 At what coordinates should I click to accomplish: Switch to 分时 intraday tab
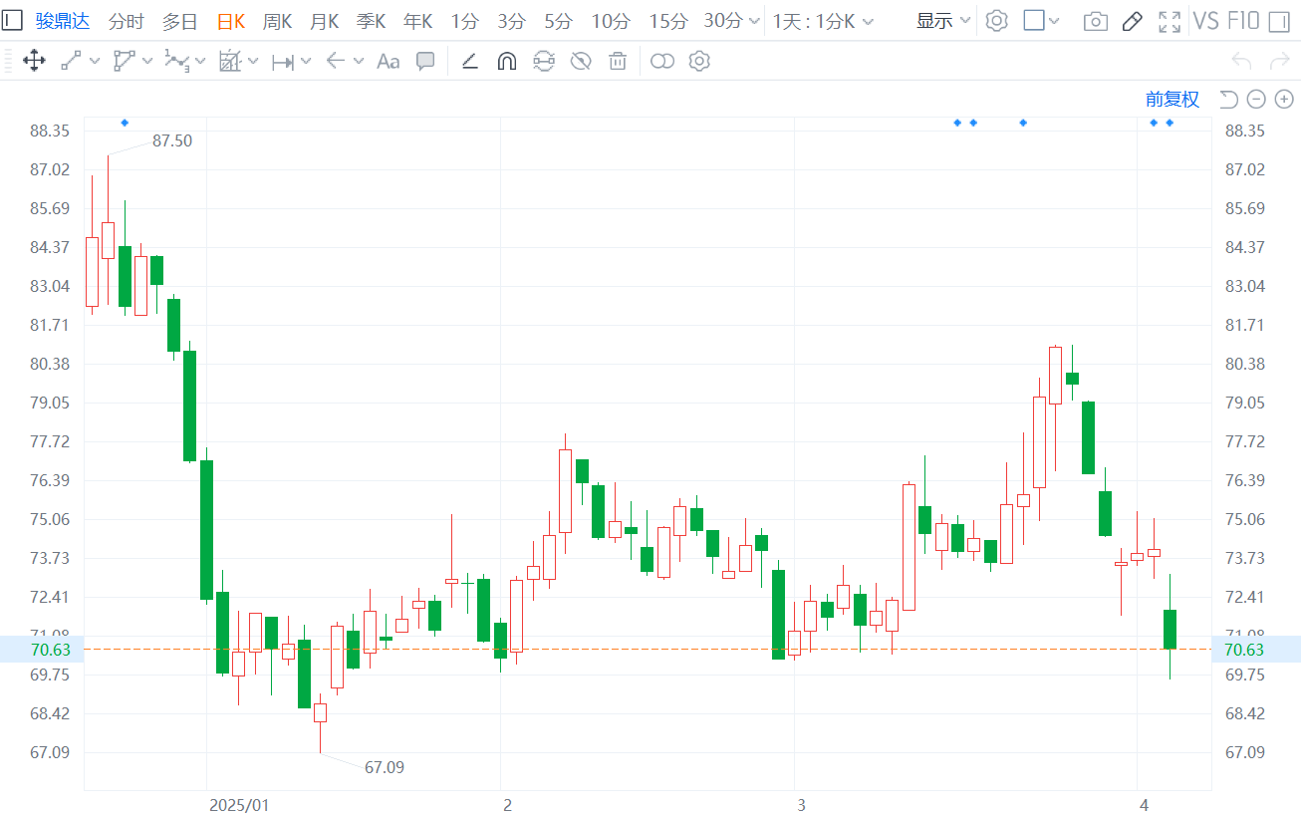coord(126,21)
